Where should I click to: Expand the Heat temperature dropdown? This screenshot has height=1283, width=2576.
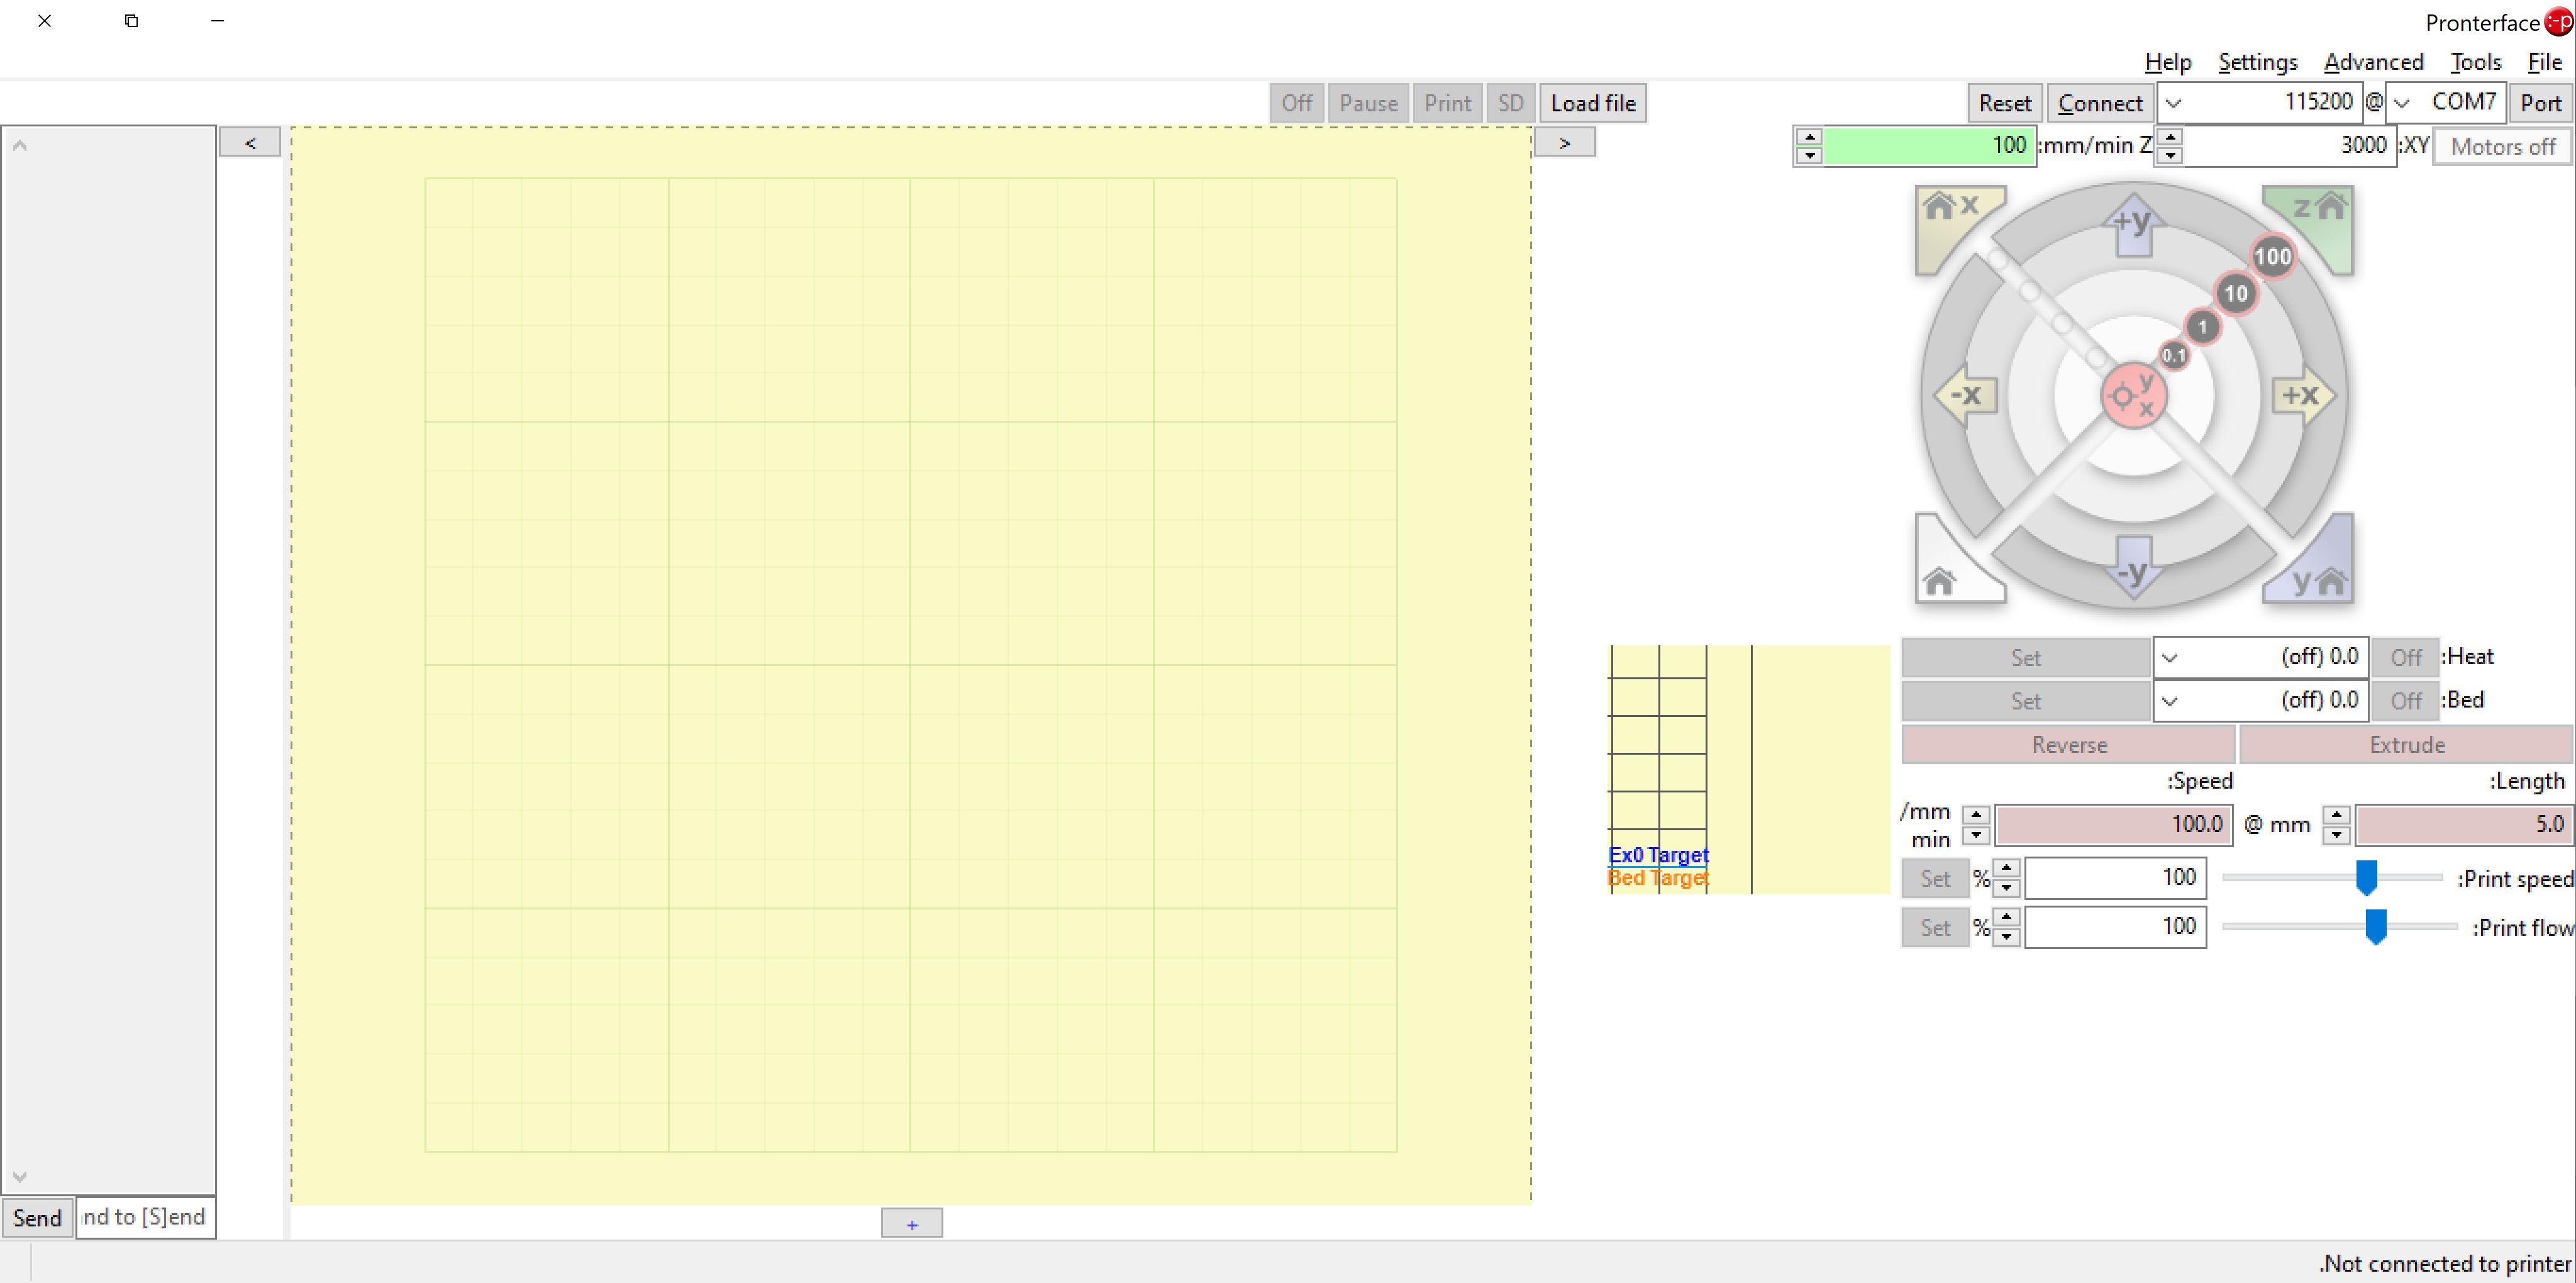coord(2170,657)
